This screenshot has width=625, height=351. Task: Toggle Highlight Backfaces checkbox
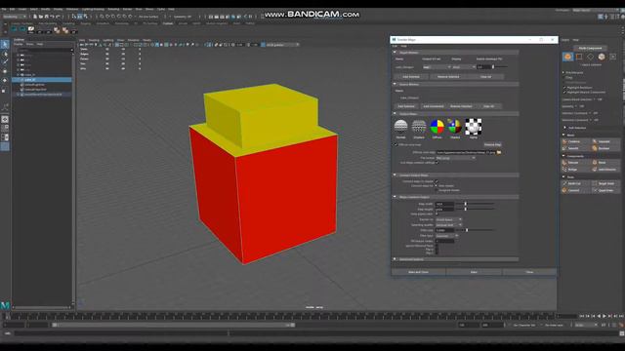564,88
